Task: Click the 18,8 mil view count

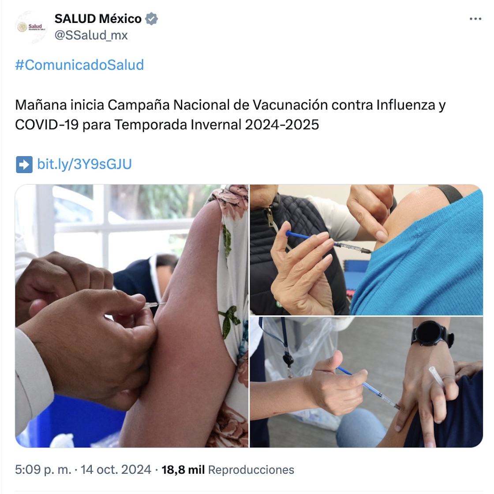Action: [x=183, y=469]
